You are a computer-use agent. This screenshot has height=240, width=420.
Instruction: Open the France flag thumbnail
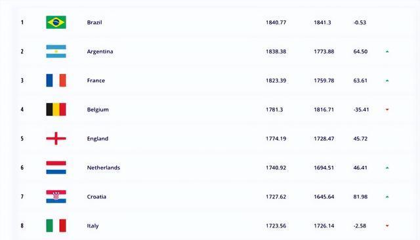(x=56, y=80)
